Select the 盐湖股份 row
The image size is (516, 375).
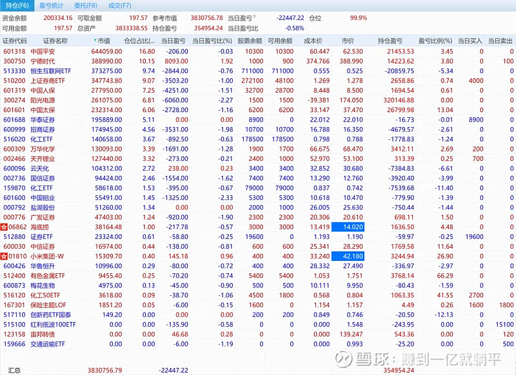tap(258, 207)
